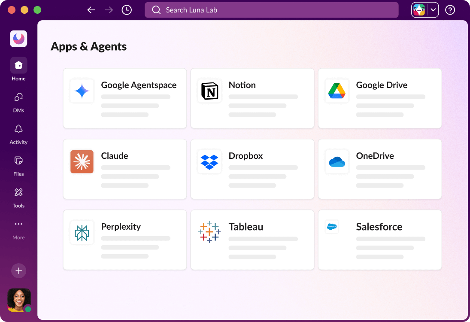The height and width of the screenshot is (322, 470).
Task: Open Google Drive from Apps & Agents
Action: click(379, 98)
